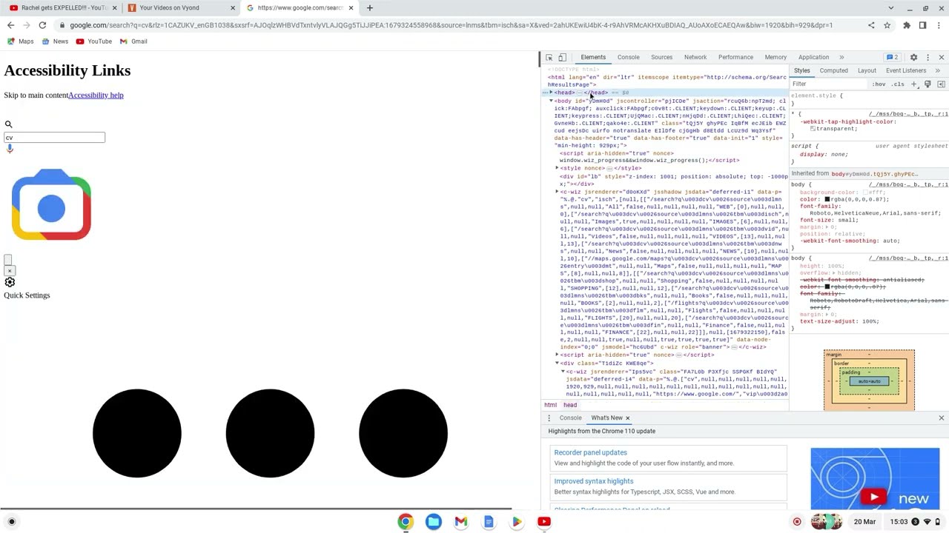The image size is (949, 533).
Task: Click the search magnifier icon on the page
Action: point(8,124)
